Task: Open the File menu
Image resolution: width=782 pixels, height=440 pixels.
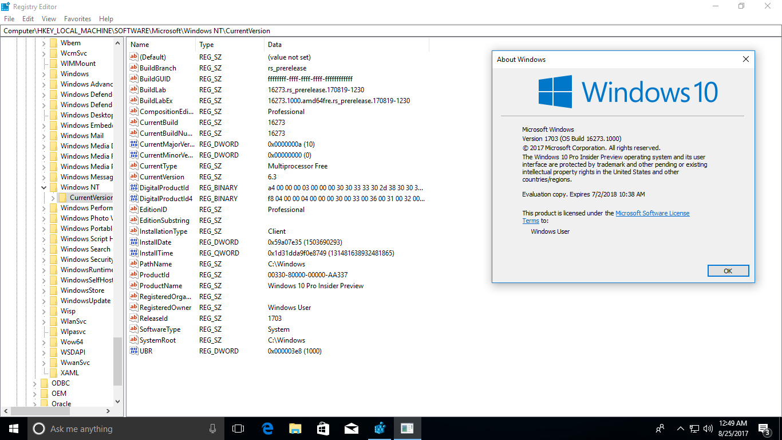Action: tap(9, 19)
